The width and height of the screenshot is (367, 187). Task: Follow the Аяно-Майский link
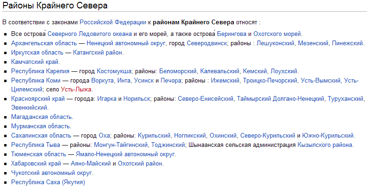[91, 164]
